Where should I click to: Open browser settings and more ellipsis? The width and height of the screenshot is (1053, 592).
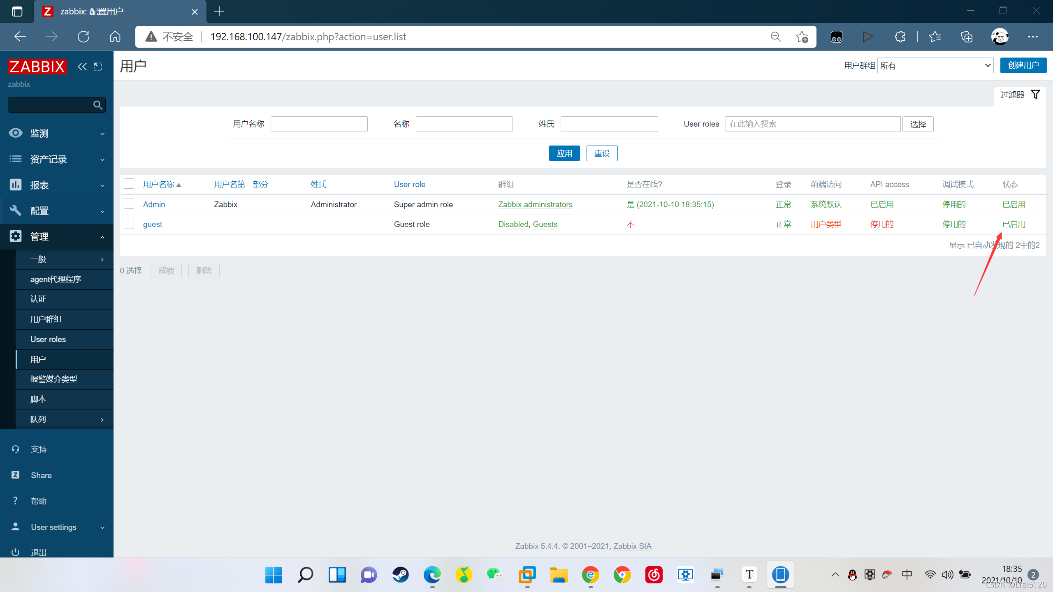[x=1033, y=37]
